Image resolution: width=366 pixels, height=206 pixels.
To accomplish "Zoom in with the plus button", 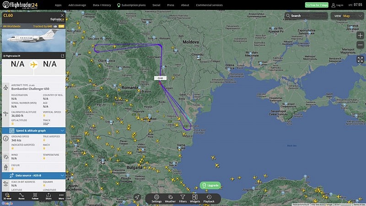I will pos(360,36).
